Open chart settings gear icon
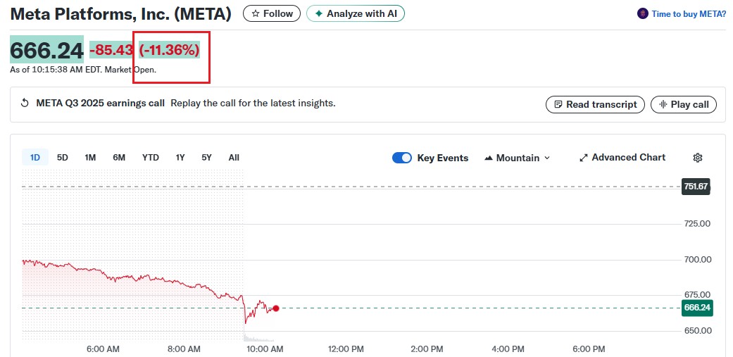 pos(698,158)
